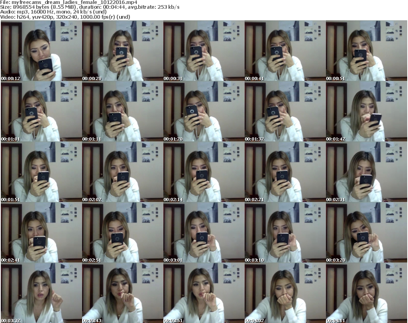Pick the thumbnail at 00:02:51
This screenshot has width=408, height=323.
123,233
